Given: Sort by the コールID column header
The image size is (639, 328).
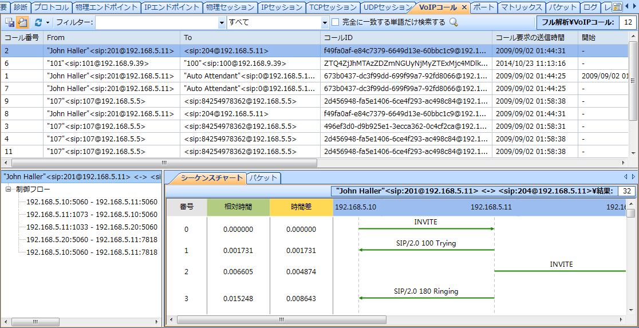Looking at the screenshot, I should click(405, 37).
